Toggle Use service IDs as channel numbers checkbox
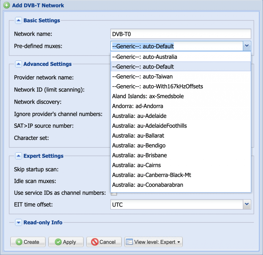Screen dimensions: 263x255 coord(114,193)
